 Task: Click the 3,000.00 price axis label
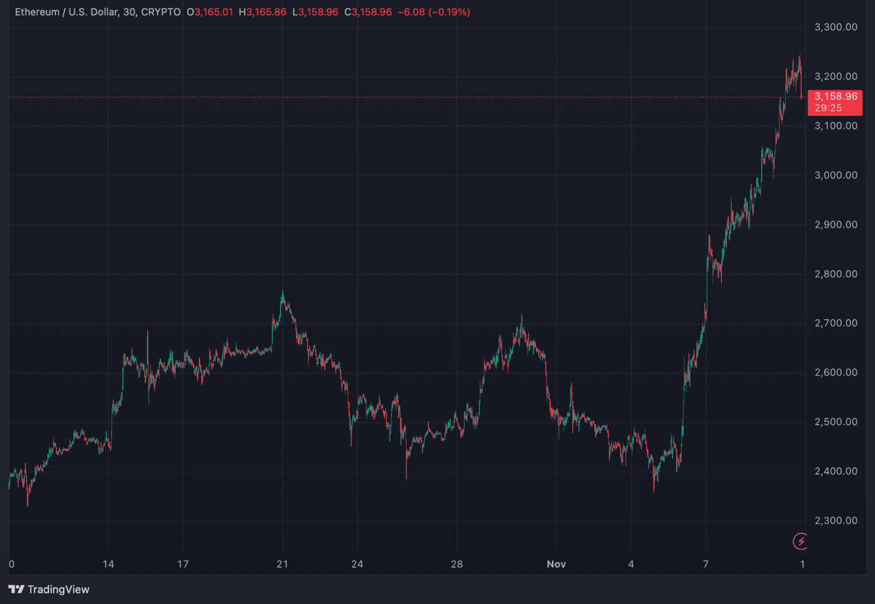click(x=836, y=175)
